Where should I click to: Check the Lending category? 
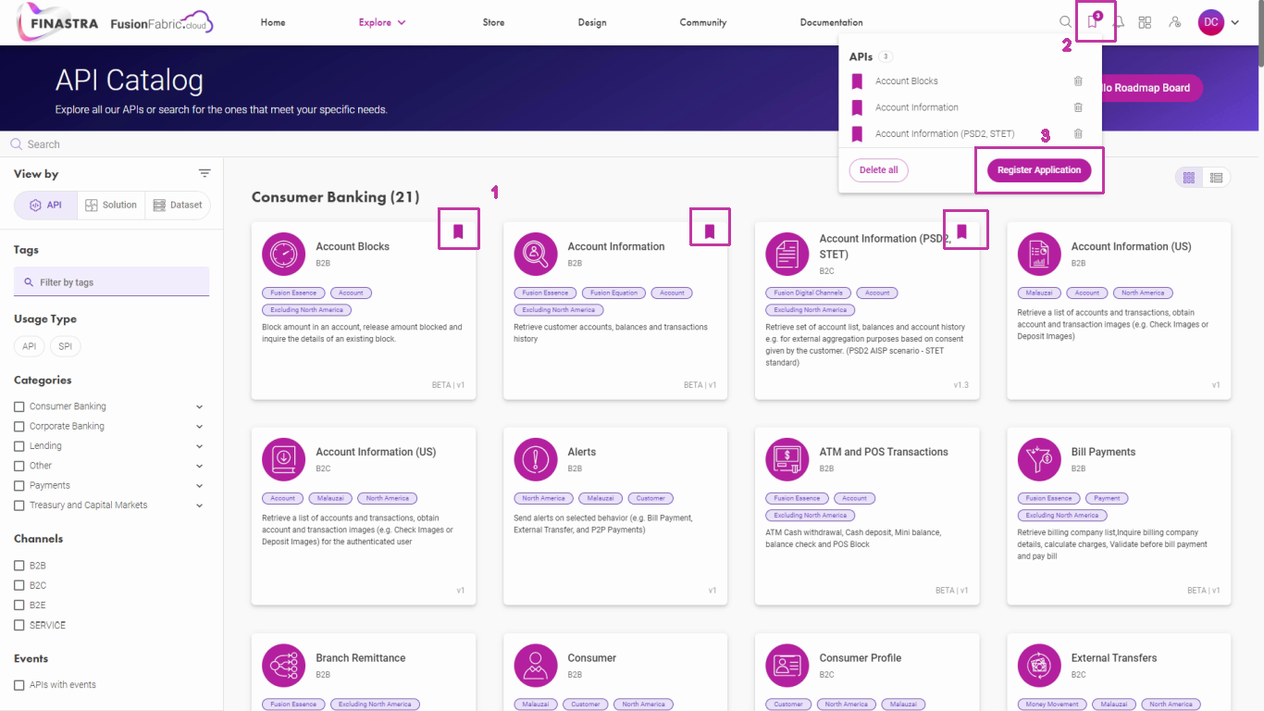(x=19, y=446)
